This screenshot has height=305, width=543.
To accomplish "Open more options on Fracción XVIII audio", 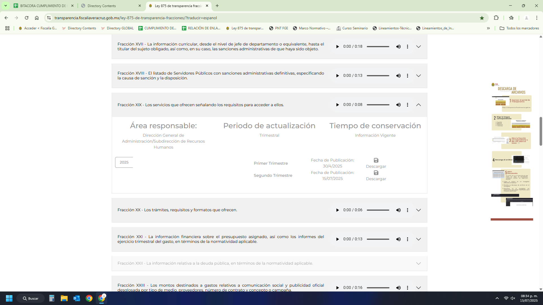I will [x=407, y=76].
